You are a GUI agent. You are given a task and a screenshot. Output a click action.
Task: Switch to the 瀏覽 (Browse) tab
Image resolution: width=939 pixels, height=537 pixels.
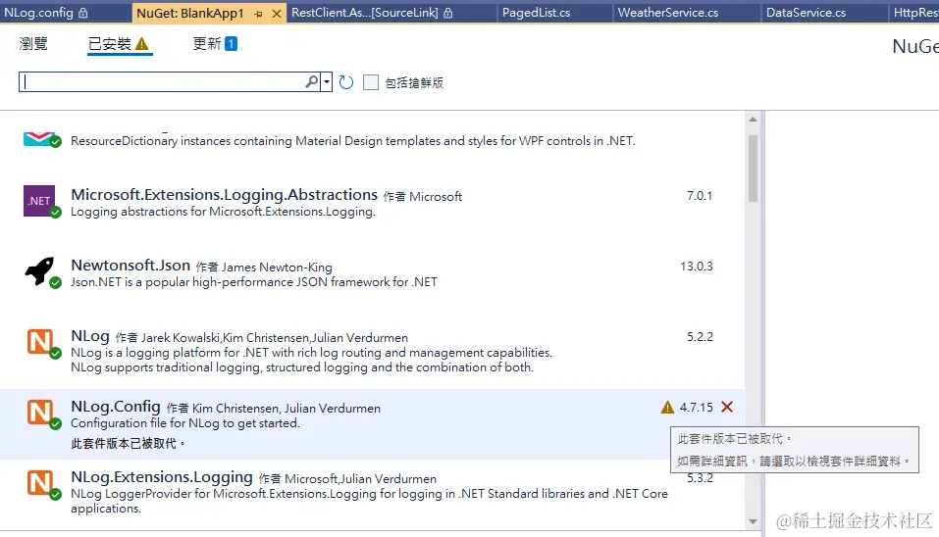coord(33,44)
